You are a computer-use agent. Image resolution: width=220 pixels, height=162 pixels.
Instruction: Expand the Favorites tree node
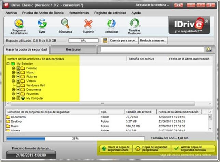click(13, 94)
